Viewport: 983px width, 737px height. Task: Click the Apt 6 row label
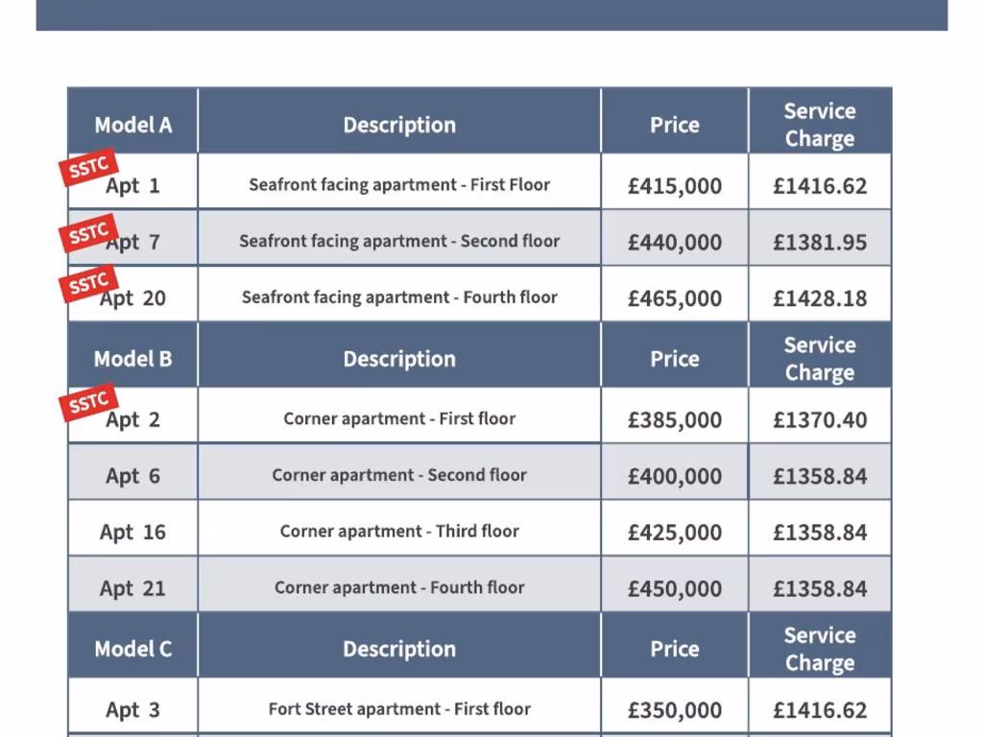pyautogui.click(x=132, y=476)
